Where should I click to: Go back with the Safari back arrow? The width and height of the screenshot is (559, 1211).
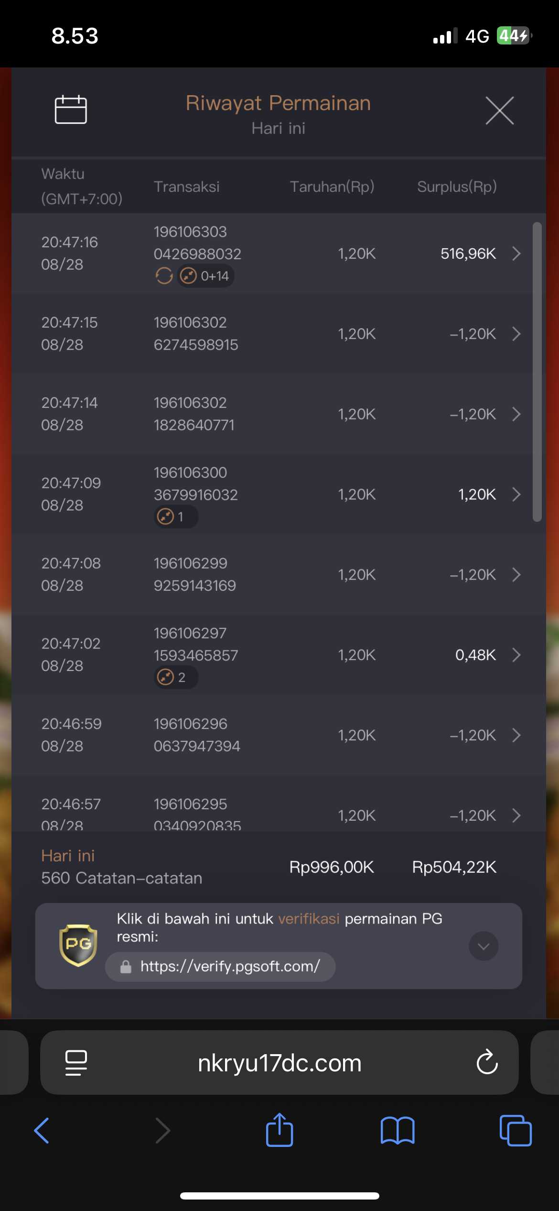pos(42,1131)
